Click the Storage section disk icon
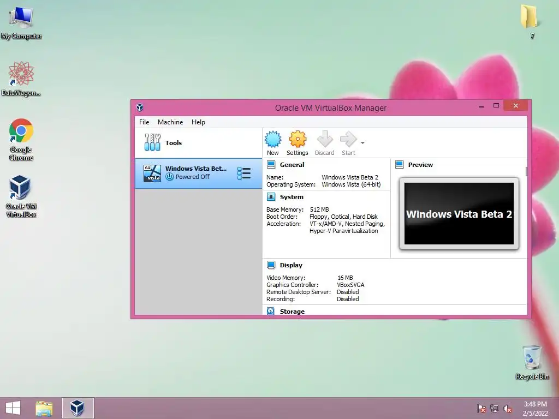Screen dimensions: 559x419 click(271, 311)
